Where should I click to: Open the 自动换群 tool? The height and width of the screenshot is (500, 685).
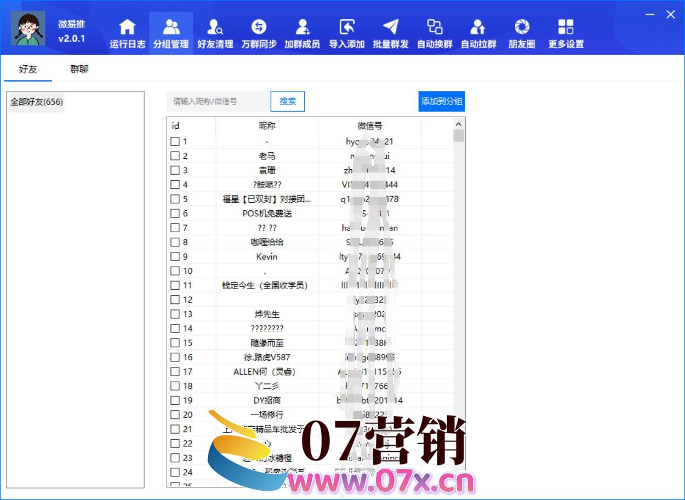[x=435, y=33]
